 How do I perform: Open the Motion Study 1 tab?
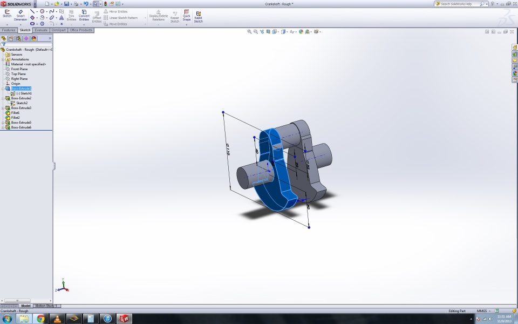46,306
